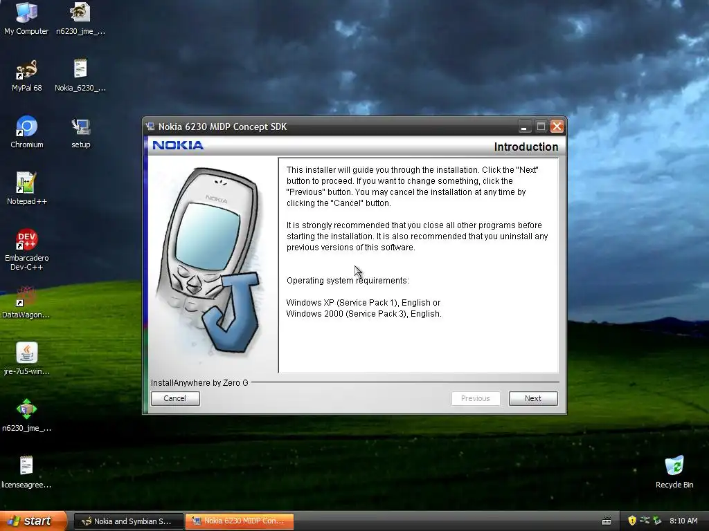Screen dimensions: 709x531
Task: Close the Nokia 6230 SDK installer window
Action: 557,127
